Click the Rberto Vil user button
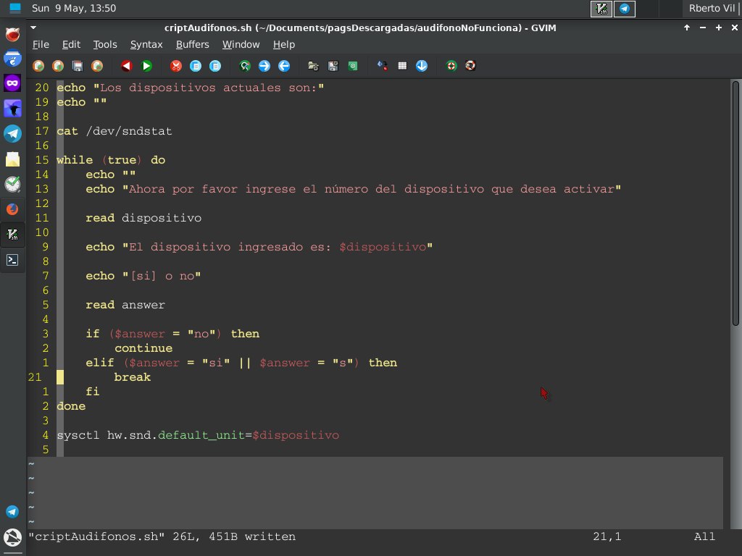This screenshot has height=556, width=742. [712, 9]
